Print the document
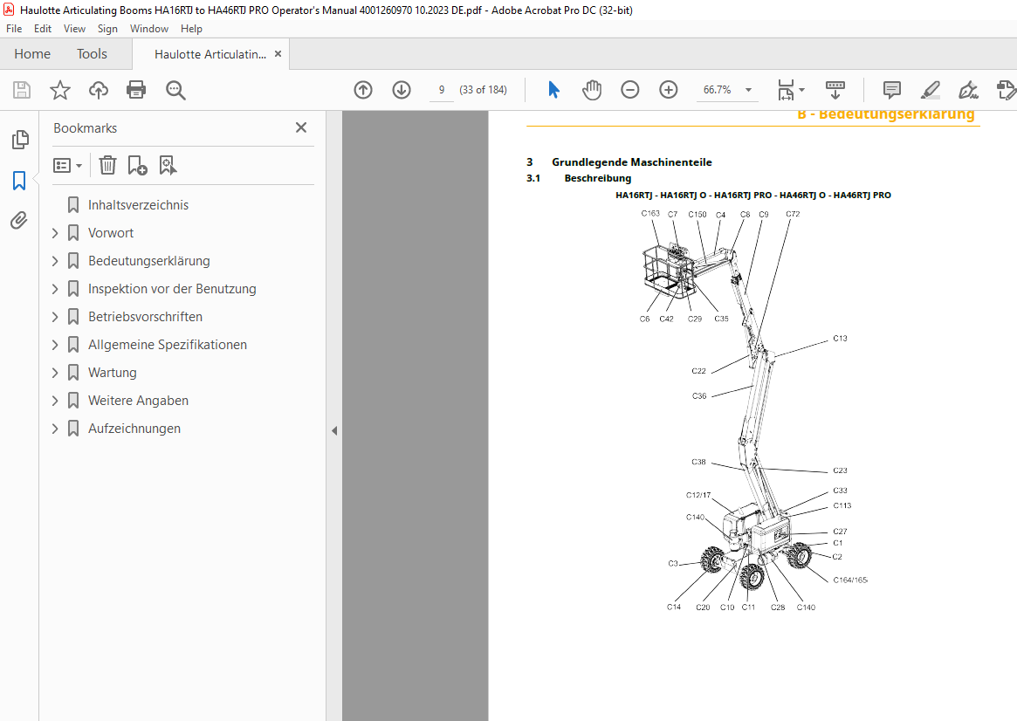This screenshot has width=1017, height=721. [x=136, y=90]
